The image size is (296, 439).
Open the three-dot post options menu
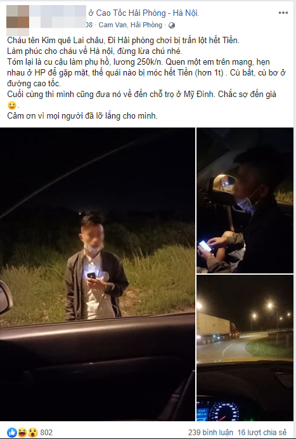283,13
